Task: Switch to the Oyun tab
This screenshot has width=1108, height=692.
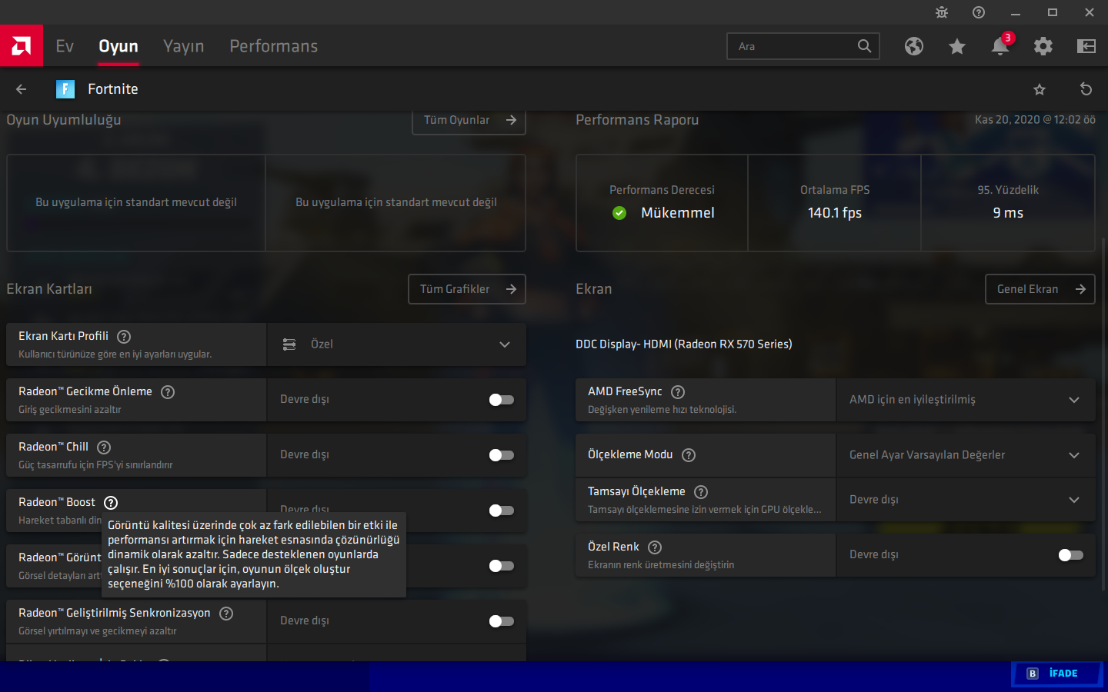Action: [118, 46]
